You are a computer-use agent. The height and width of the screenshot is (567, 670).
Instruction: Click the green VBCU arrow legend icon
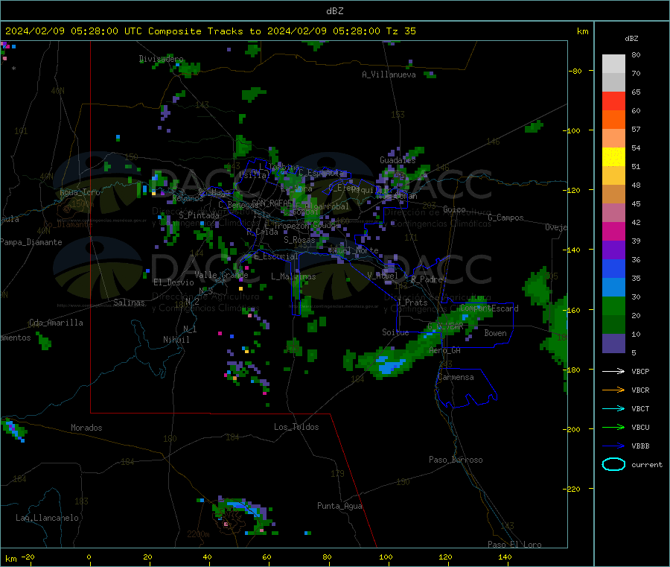[x=613, y=427]
